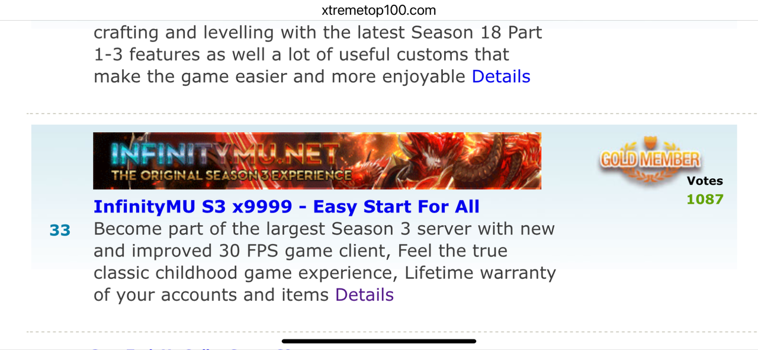Screen dimensions: 758x350
Task: Open the InfinityMU.NET logo text in the banner
Action: pos(224,156)
